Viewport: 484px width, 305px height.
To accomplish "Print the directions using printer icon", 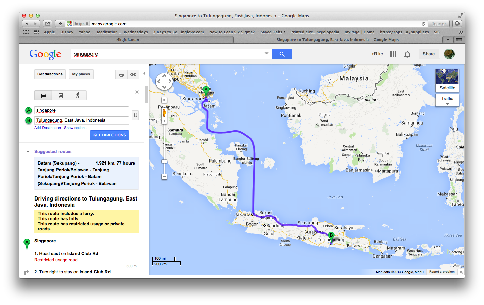I will point(121,74).
